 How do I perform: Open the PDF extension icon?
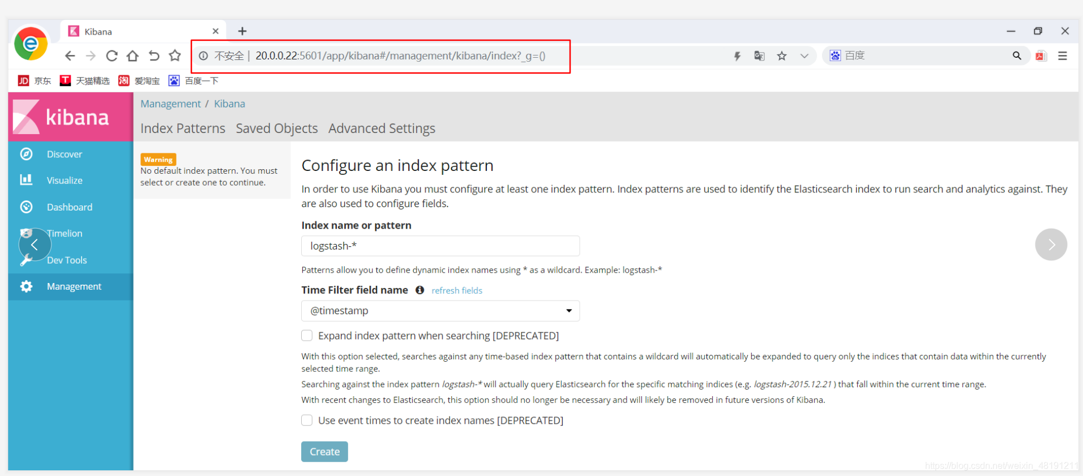click(1041, 55)
